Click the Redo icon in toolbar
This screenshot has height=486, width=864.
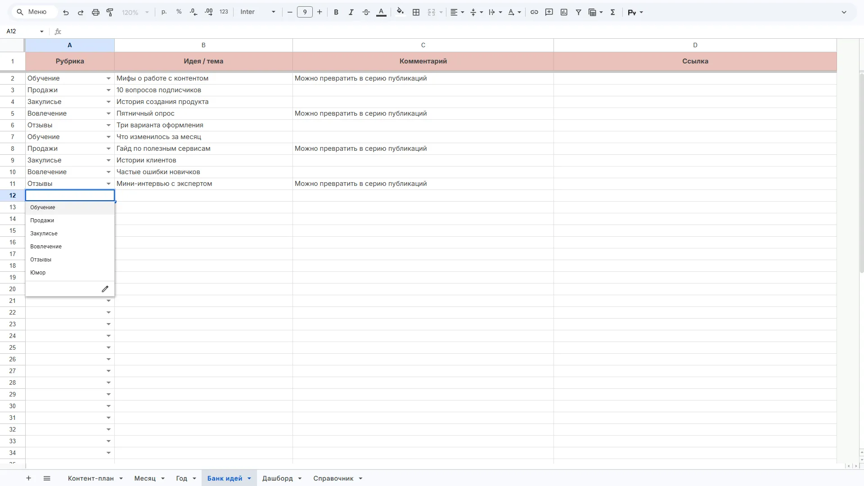81,12
